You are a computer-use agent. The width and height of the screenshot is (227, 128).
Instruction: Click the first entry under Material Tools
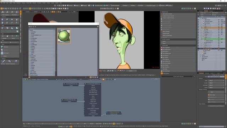(178, 14)
